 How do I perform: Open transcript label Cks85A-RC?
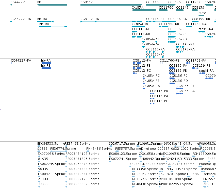click(140, 24)
